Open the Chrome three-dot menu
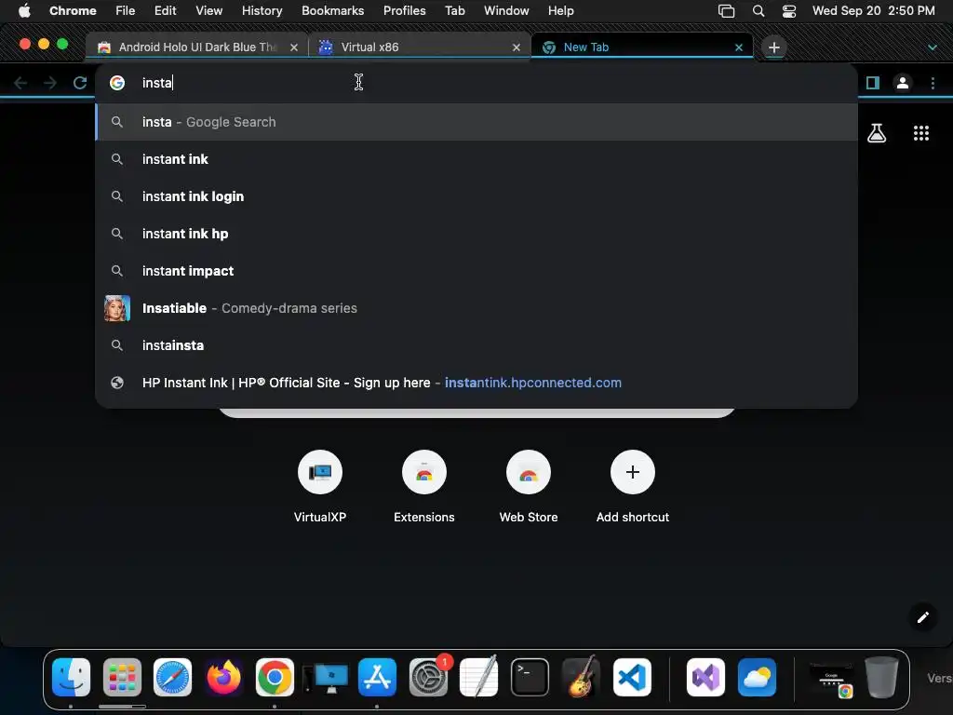The image size is (953, 715). point(933,83)
